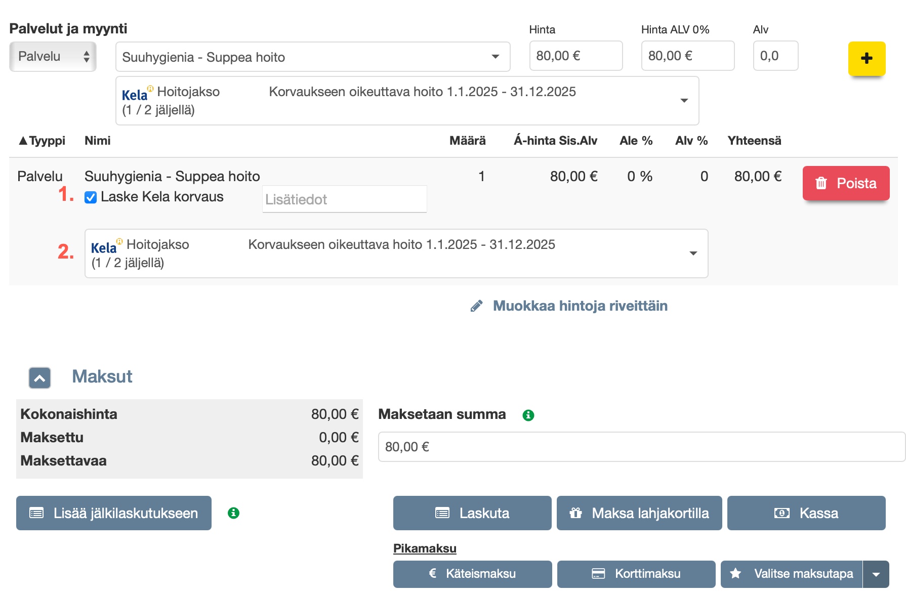Click the yellow plus add-row button
Image resolution: width=906 pixels, height=594 pixels.
866,59
